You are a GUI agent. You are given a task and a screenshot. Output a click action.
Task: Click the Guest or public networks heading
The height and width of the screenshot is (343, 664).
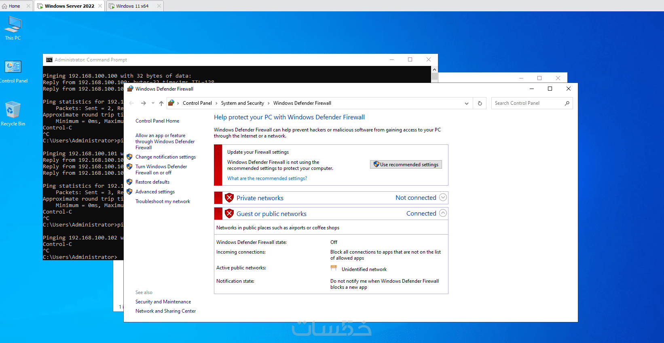(271, 214)
